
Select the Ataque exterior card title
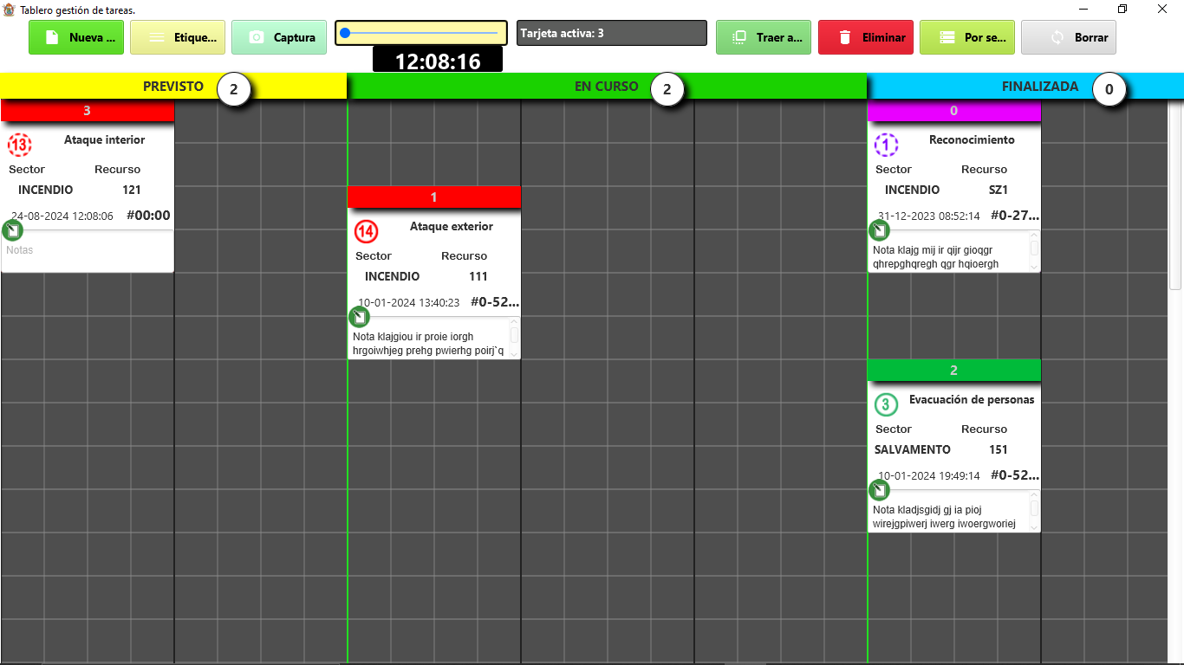[x=452, y=226]
